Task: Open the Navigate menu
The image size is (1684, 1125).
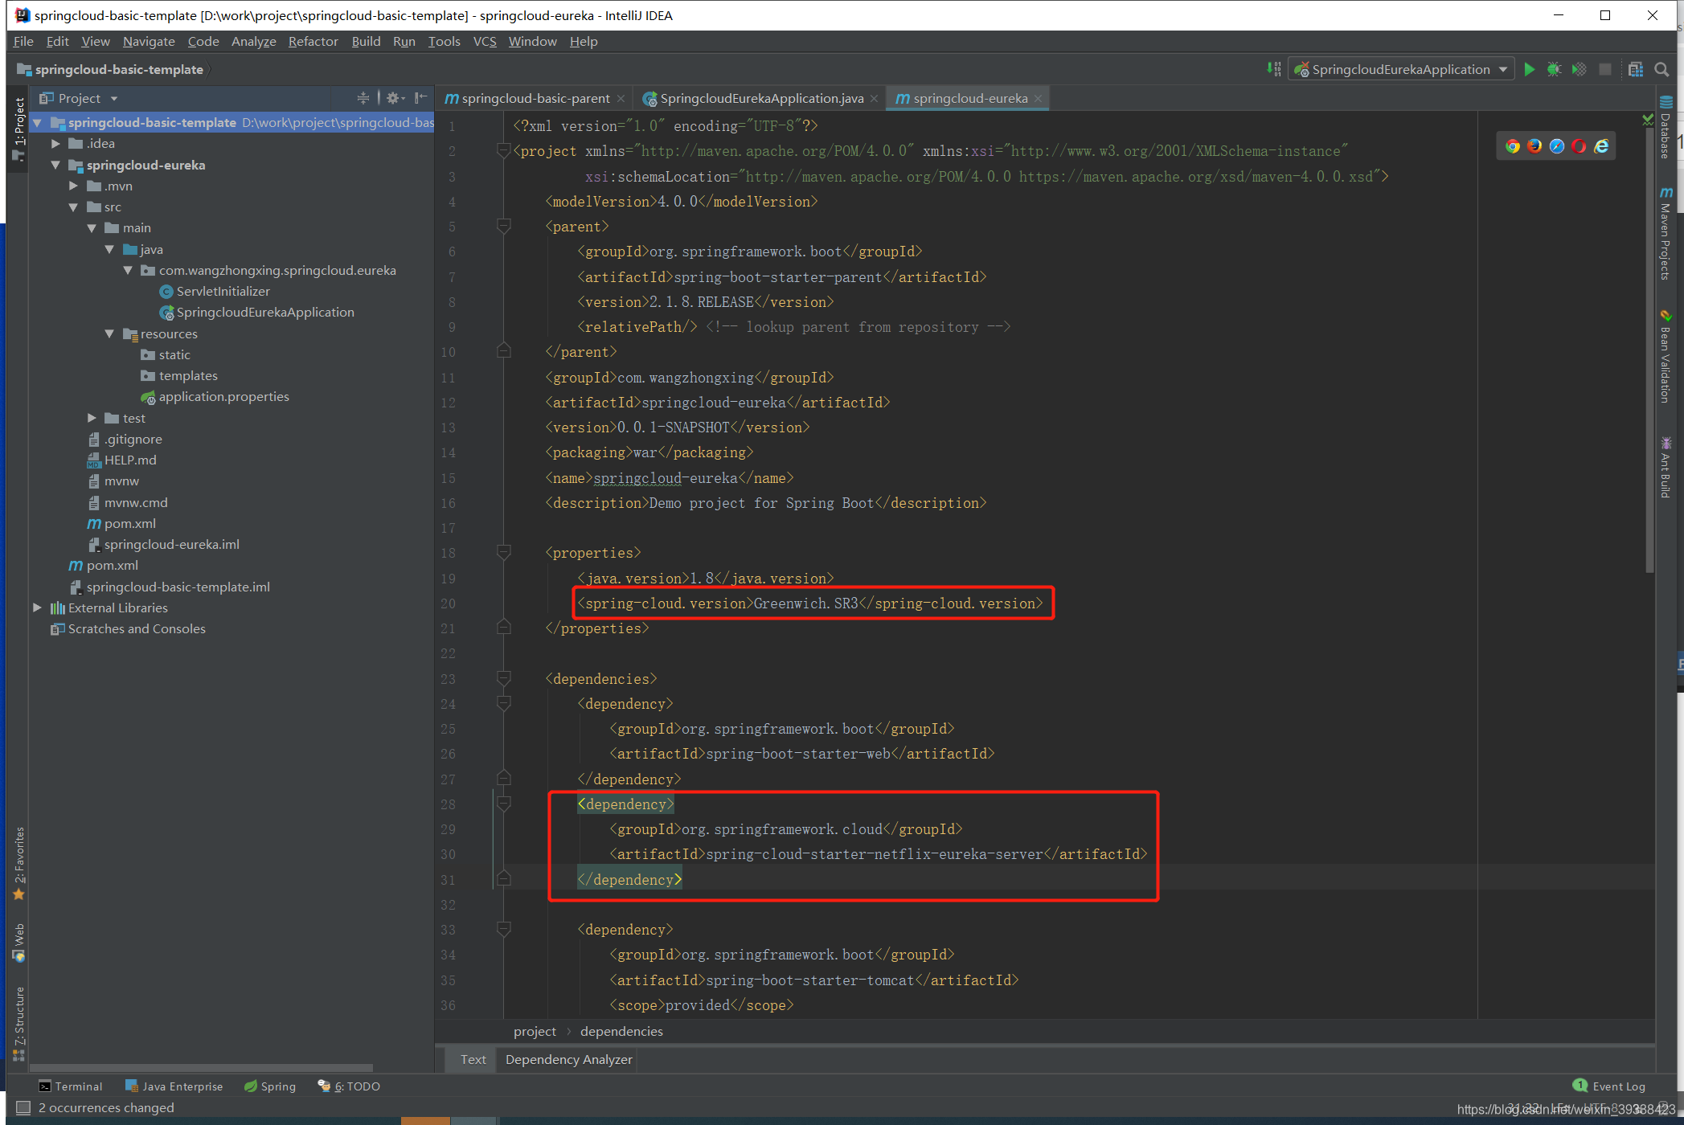Action: [x=149, y=41]
